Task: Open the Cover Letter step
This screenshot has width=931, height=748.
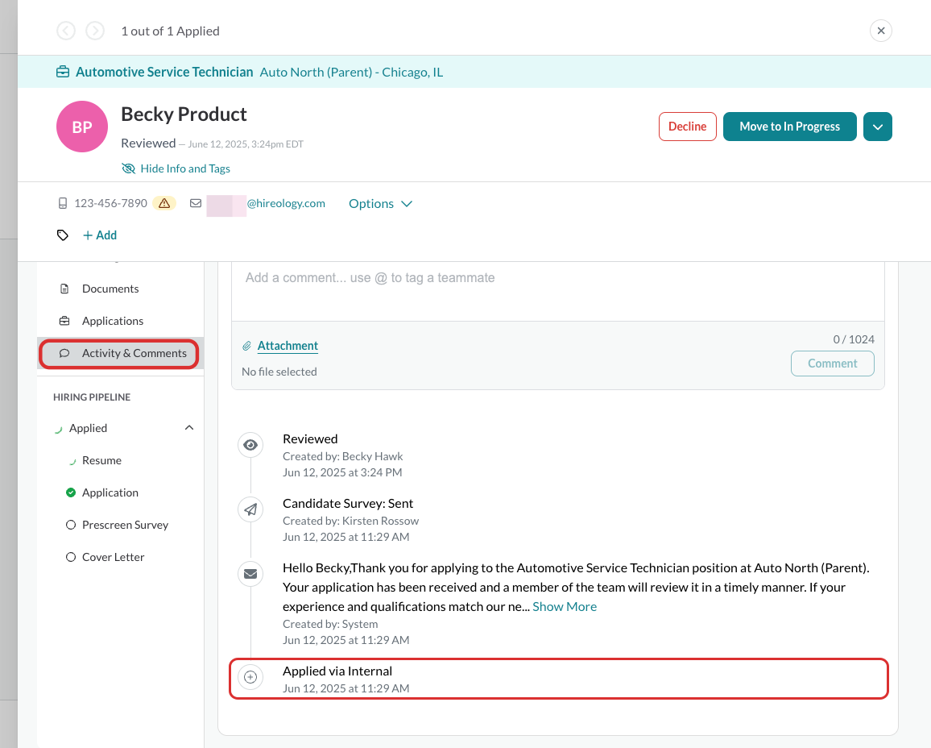Action: [113, 557]
